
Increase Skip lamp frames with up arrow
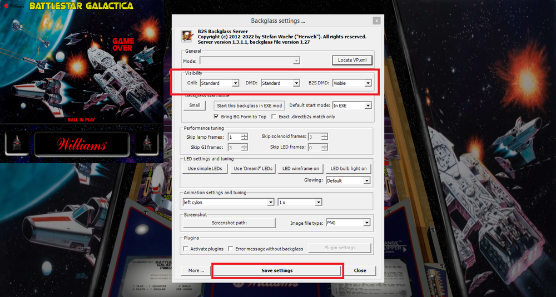(245, 135)
